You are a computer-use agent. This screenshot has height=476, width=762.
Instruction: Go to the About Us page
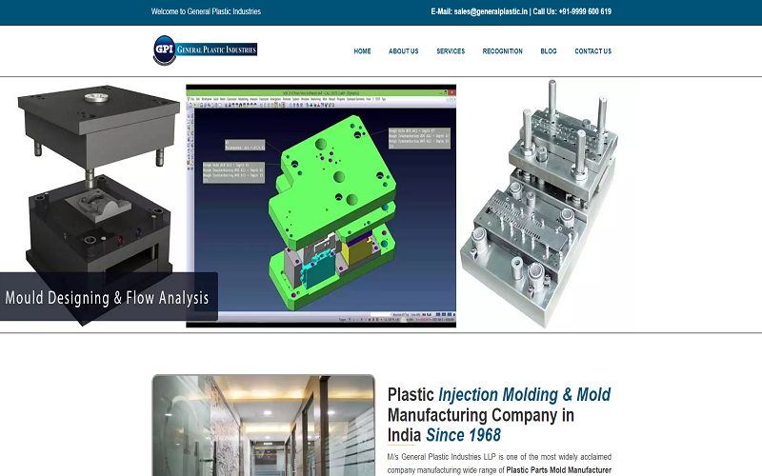click(403, 51)
